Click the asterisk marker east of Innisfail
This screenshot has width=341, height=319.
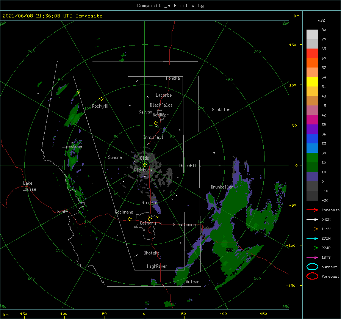(180, 130)
